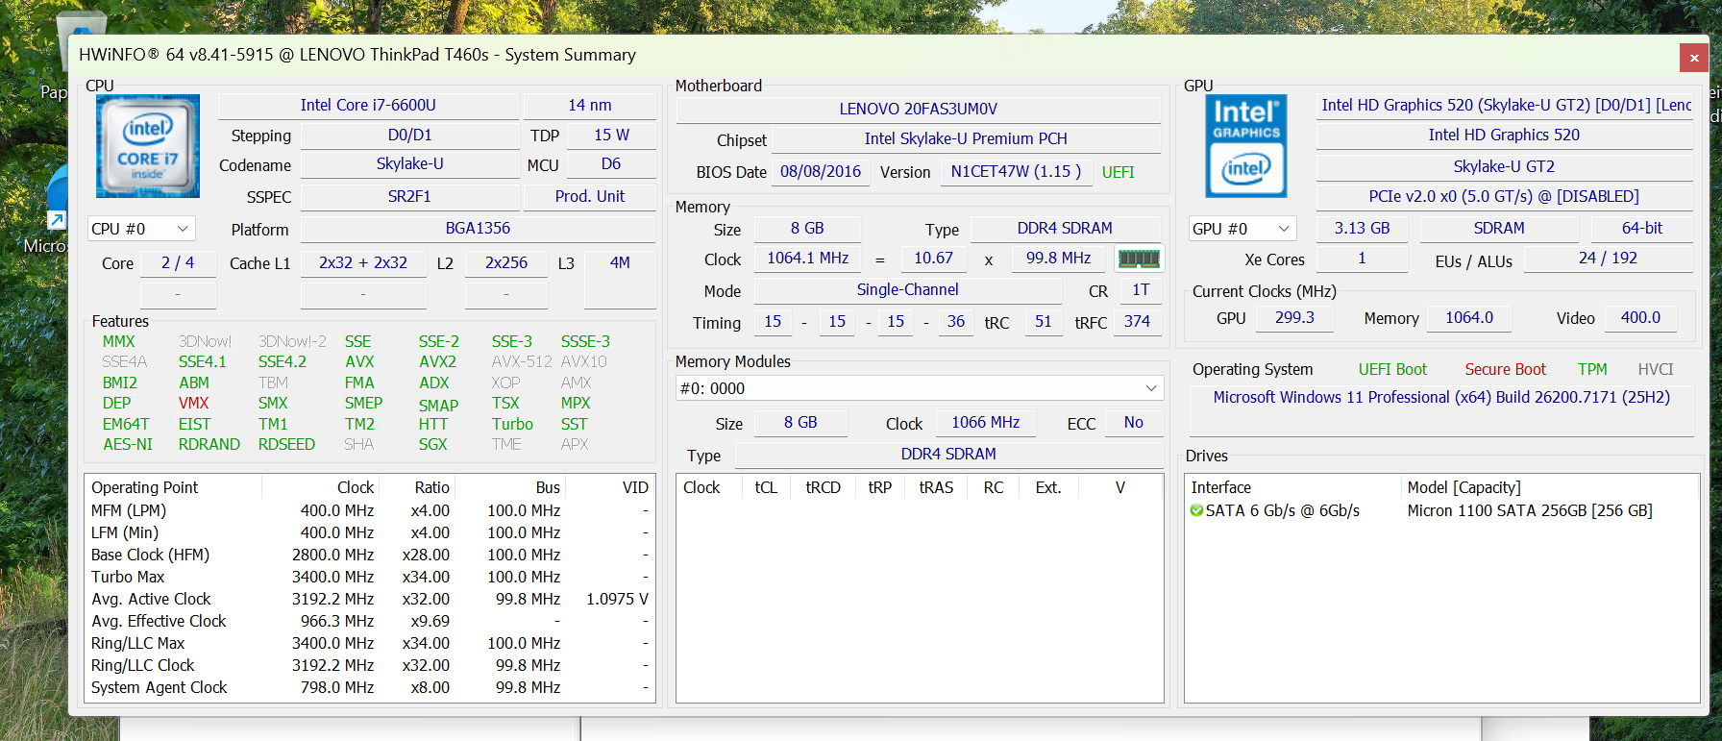Click the 3.13 GB GPU memory value

pos(1362,228)
